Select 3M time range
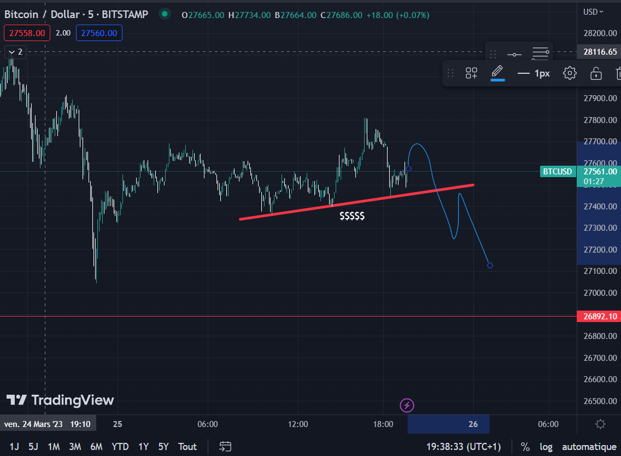Screen dimensions: 621x456 pos(75,447)
